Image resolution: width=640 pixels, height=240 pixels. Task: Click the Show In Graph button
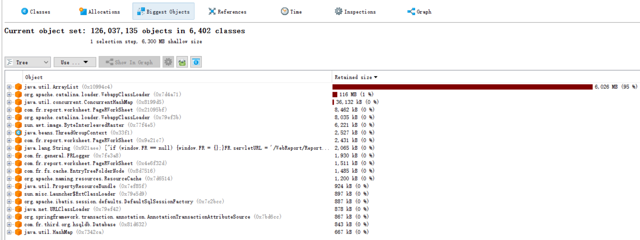[129, 62]
